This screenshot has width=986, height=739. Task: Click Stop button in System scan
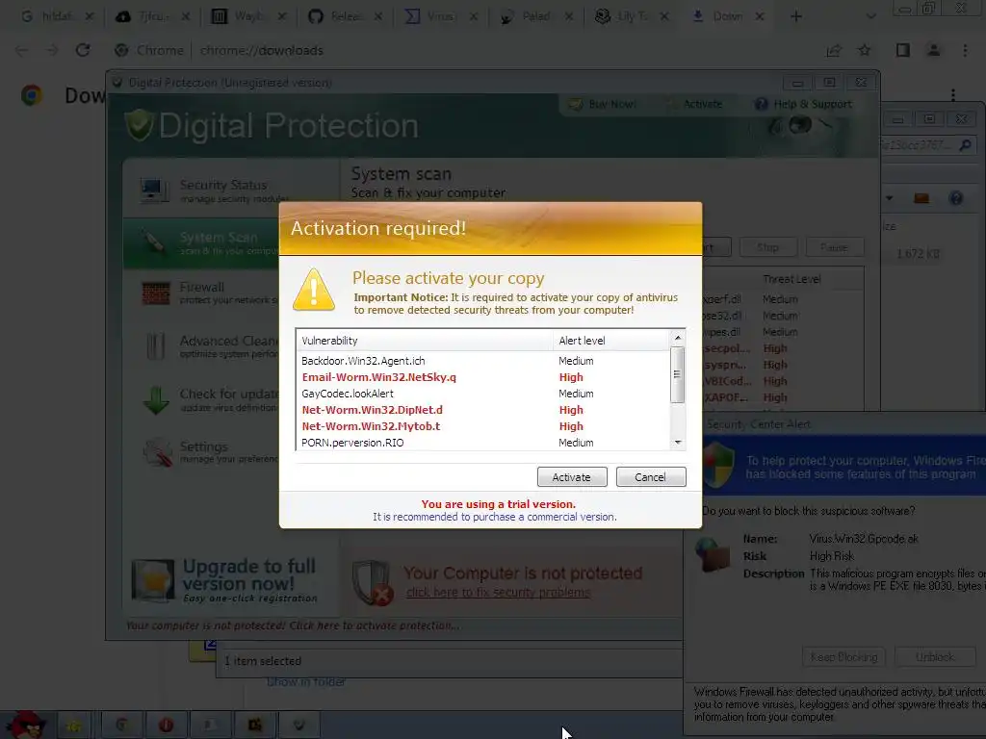pos(767,247)
